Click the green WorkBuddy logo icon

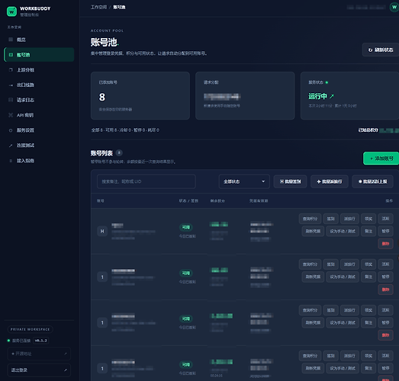(11, 11)
